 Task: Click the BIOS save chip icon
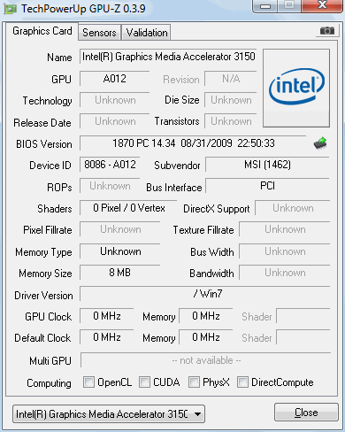pos(320,143)
